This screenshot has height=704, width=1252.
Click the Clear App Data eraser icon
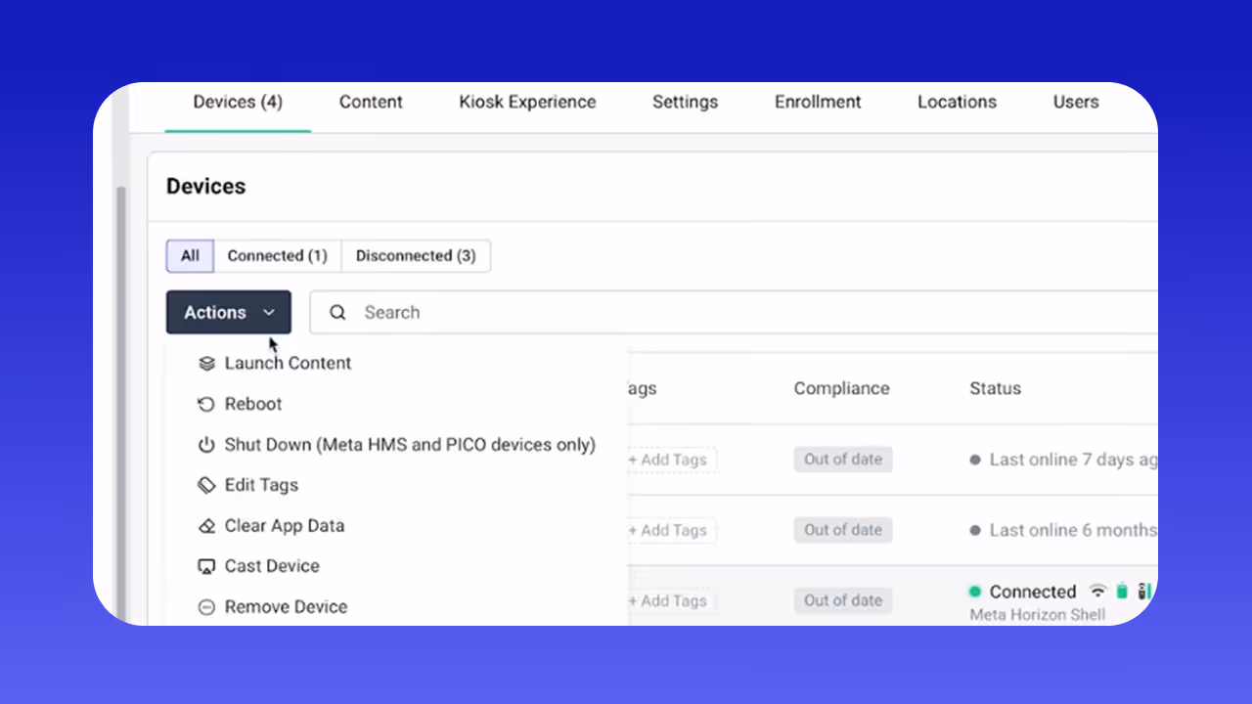[206, 526]
